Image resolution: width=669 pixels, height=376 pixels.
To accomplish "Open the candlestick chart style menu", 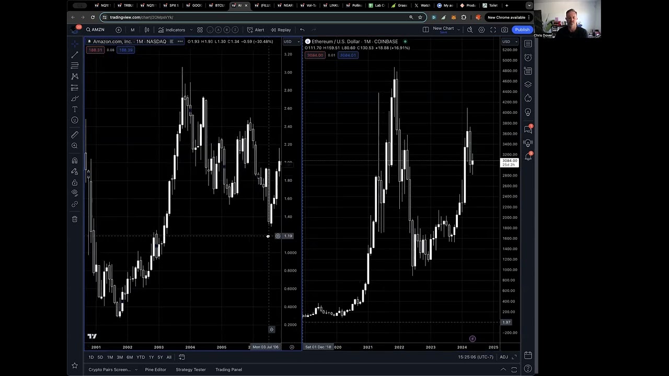I will [147, 30].
